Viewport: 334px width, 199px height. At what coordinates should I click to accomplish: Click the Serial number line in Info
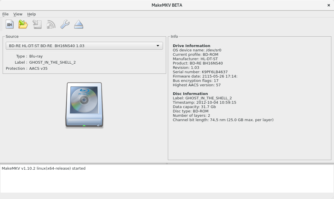pos(200,72)
